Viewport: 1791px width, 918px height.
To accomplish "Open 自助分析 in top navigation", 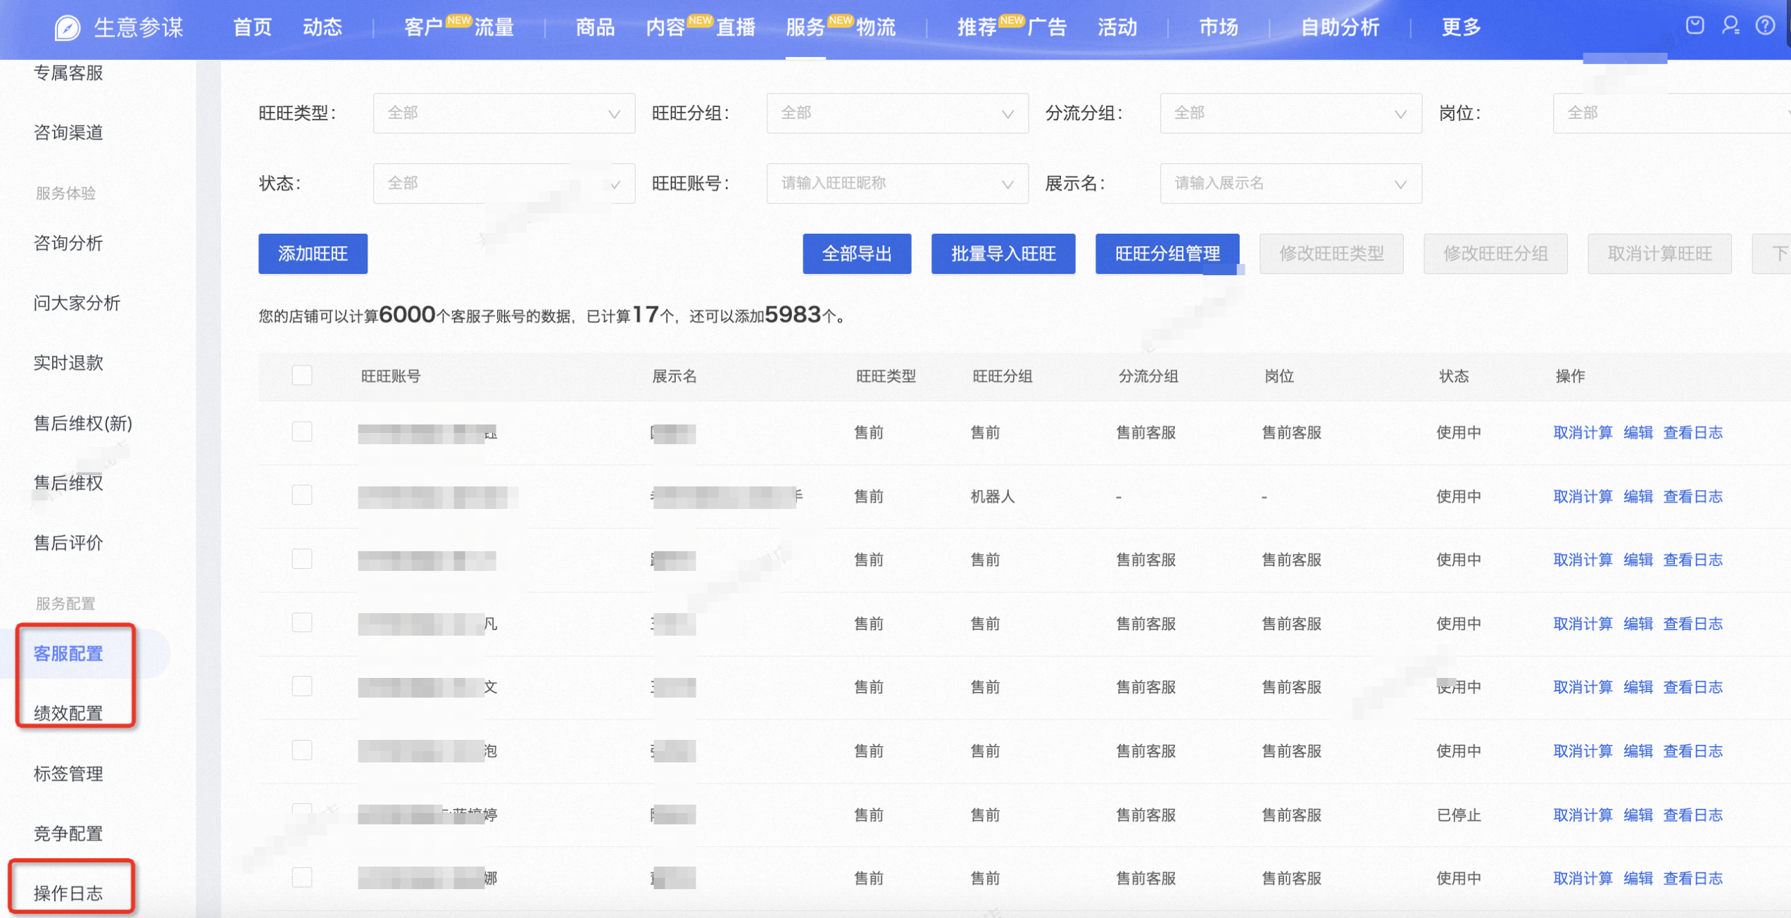I will click(1340, 27).
